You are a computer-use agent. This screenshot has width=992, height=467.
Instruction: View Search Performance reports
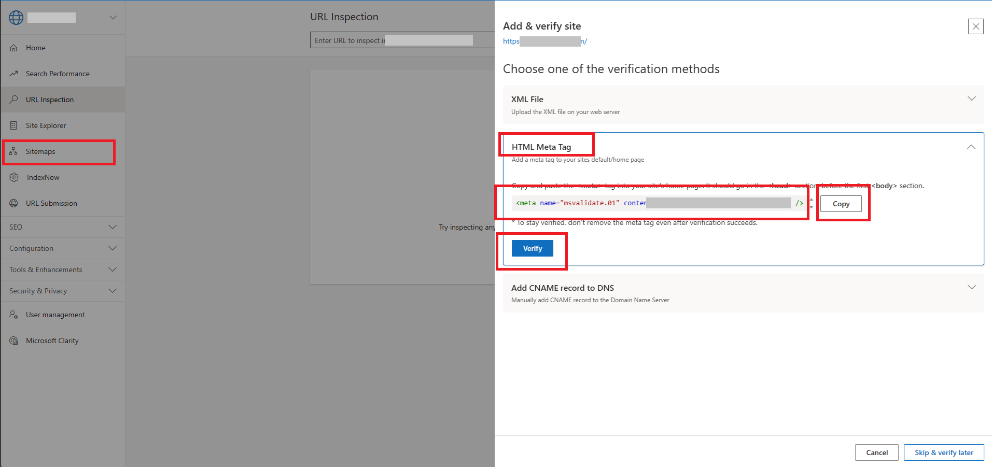(58, 73)
